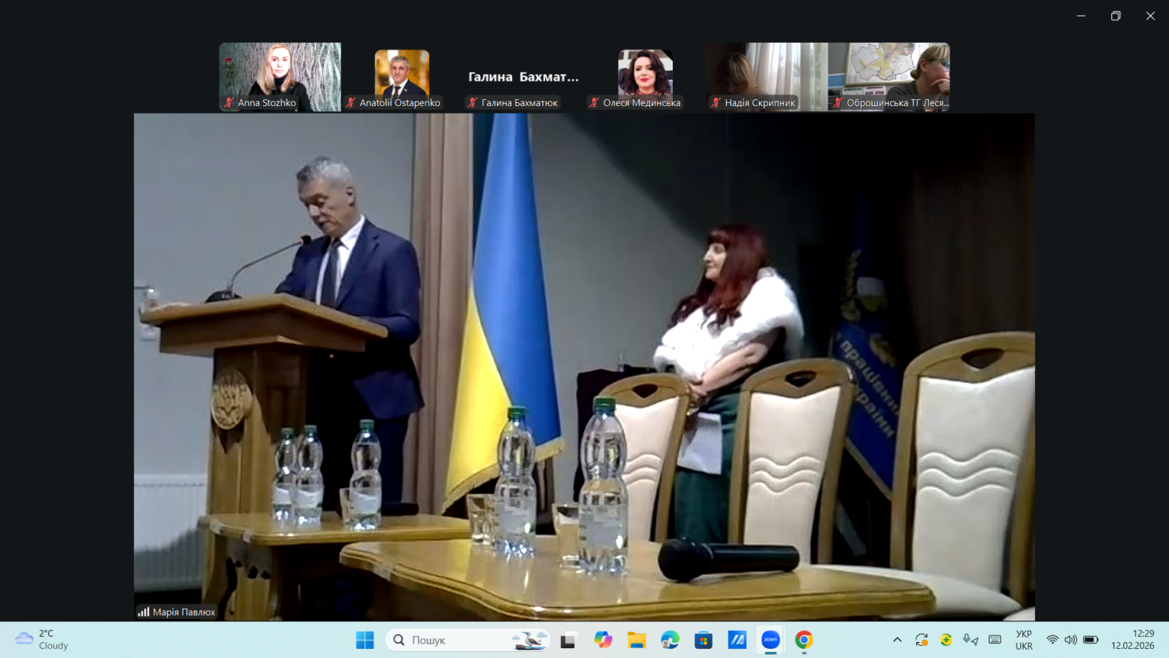Select Галина Бахматюк's participant tile
Viewport: 1169px width, 658px height.
523,77
